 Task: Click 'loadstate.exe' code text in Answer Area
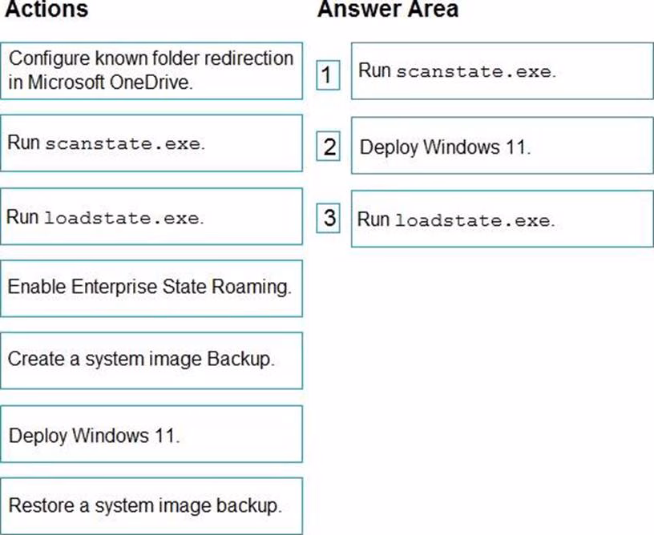pyautogui.click(x=474, y=220)
